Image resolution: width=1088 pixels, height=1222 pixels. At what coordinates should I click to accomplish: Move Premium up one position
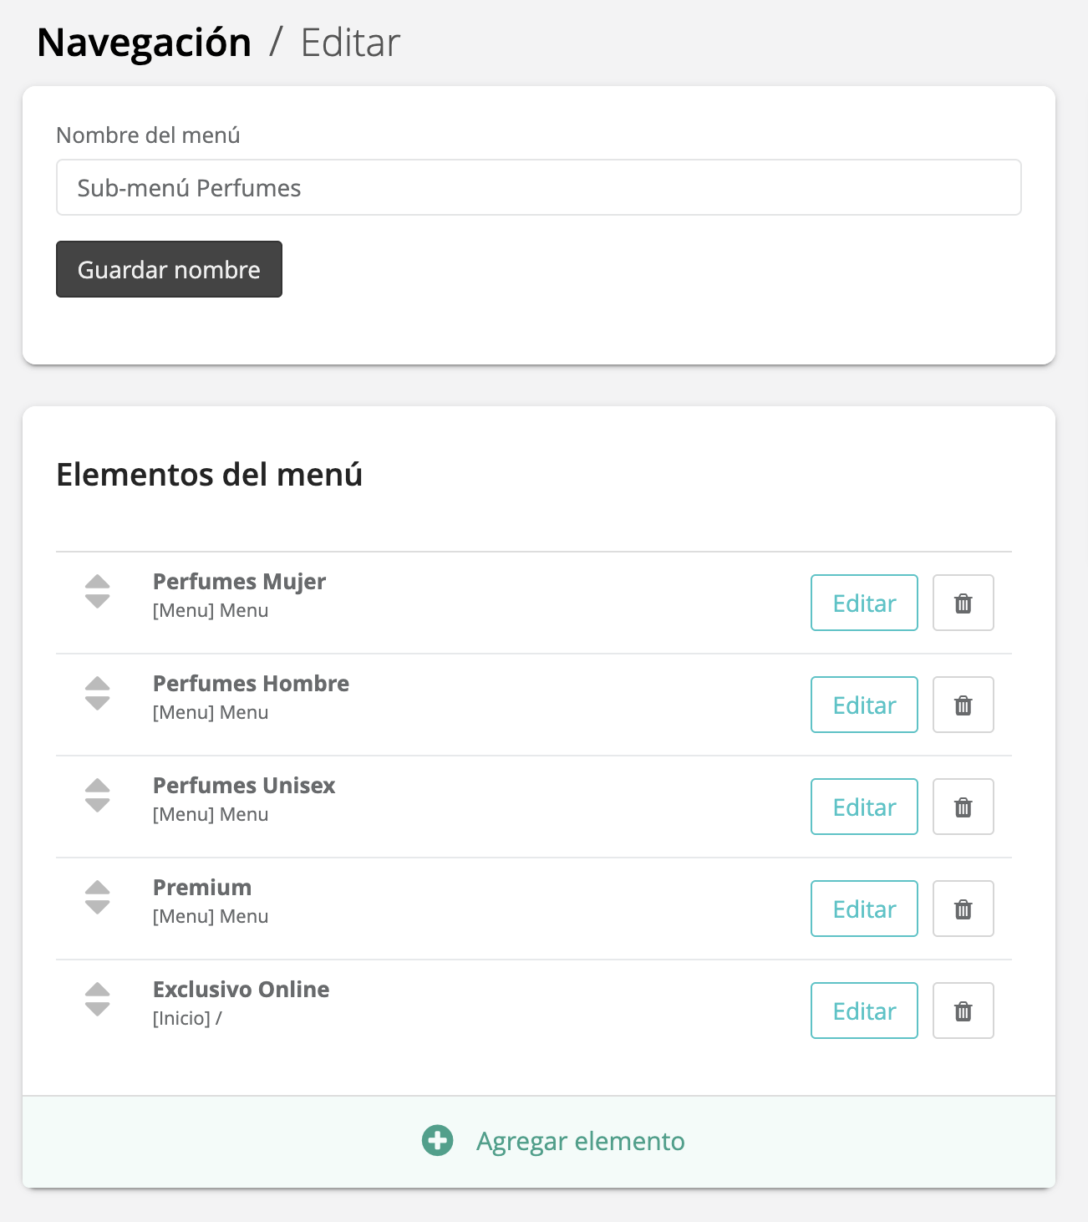[98, 887]
